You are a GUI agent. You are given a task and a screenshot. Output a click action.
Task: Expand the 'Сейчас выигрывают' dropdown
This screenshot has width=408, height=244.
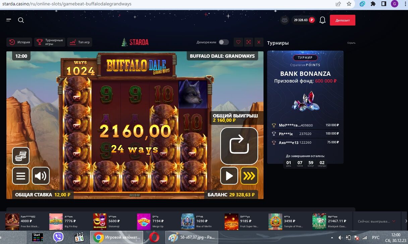pos(394,221)
